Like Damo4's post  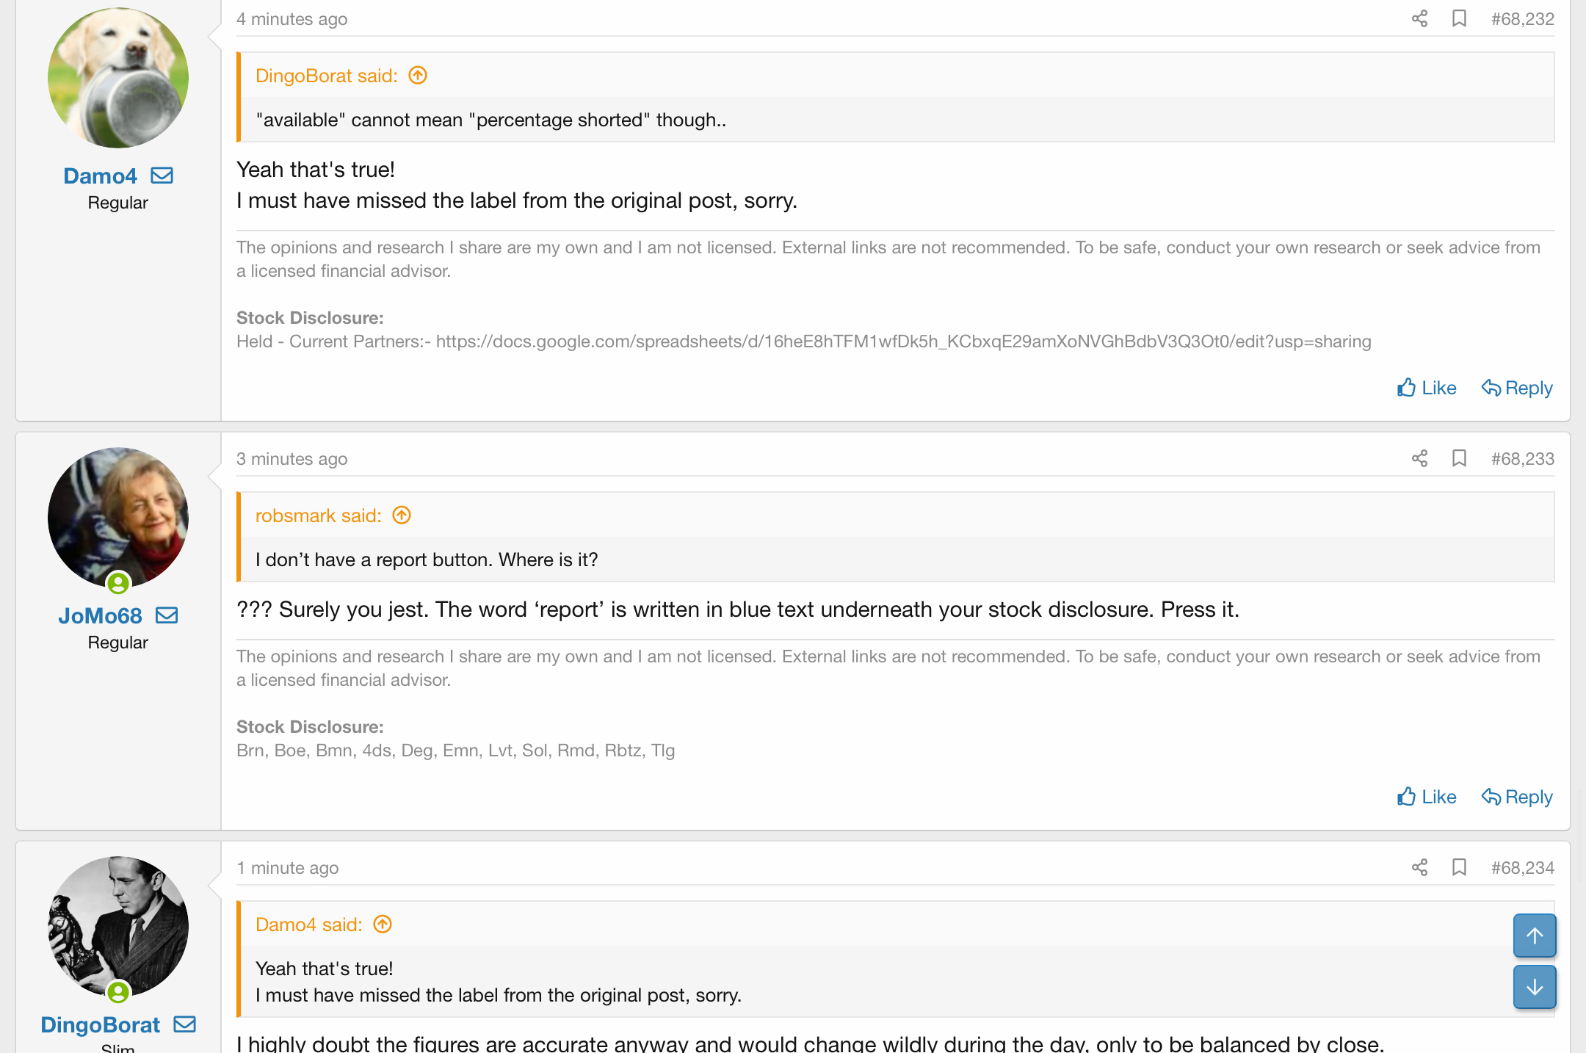[1427, 388]
